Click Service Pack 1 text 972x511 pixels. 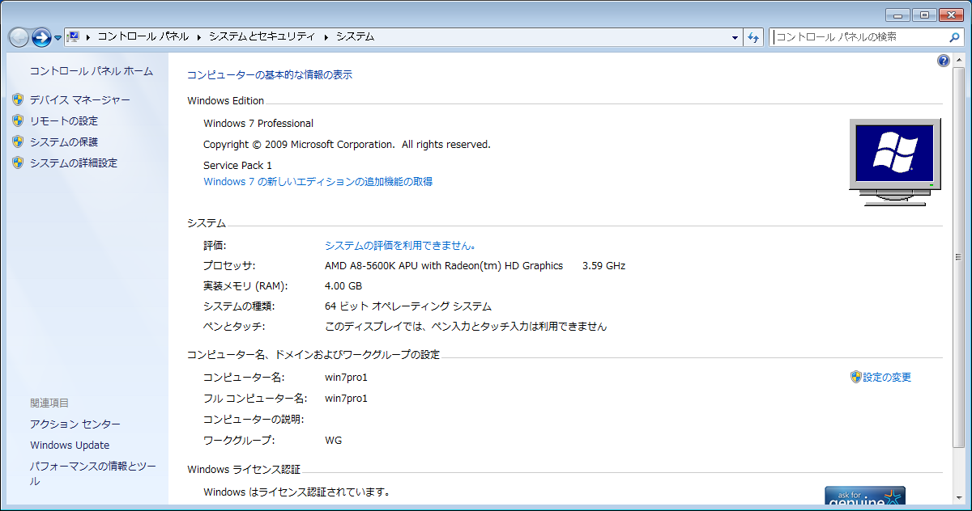point(237,166)
